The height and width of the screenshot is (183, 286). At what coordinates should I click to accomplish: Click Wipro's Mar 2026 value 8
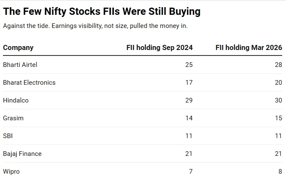coord(280,172)
